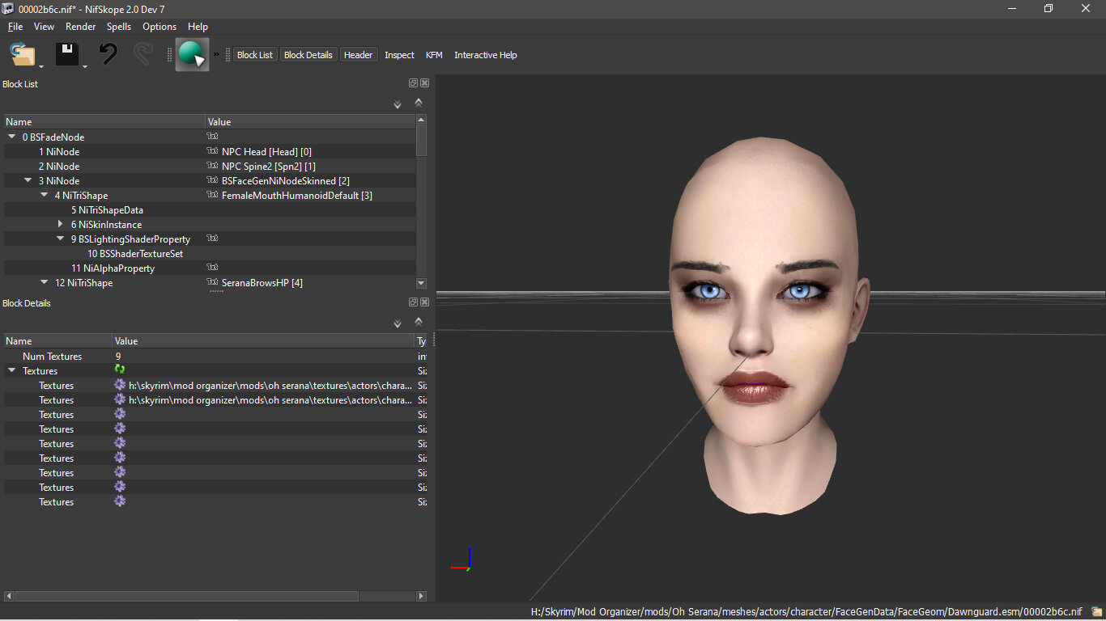Click the Save floppy disk icon
This screenshot has width=1106, height=621.
pos(66,55)
